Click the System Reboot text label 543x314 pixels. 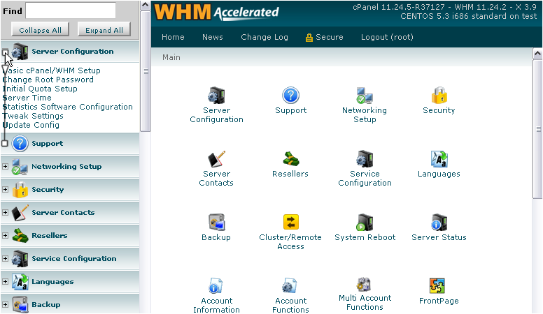coord(365,237)
